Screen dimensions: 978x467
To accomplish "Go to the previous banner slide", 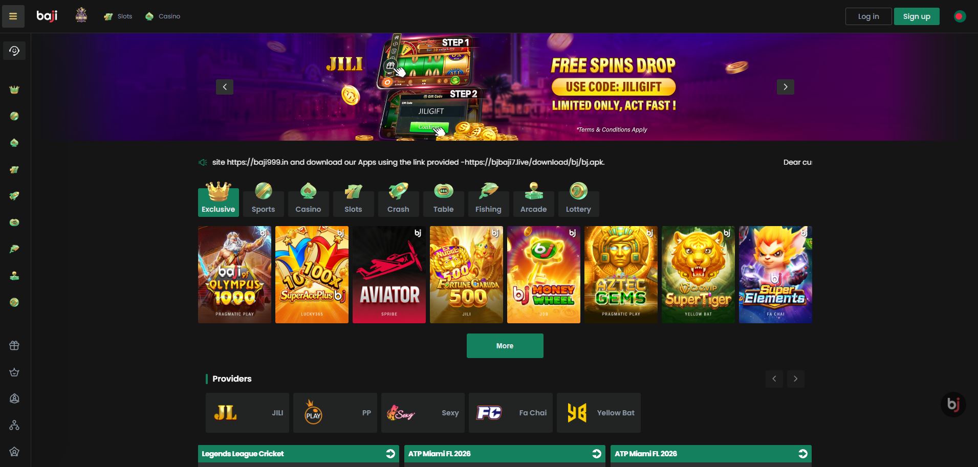I will (x=225, y=87).
